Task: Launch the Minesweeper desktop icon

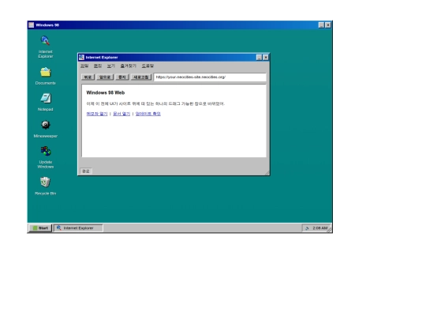Action: point(46,129)
